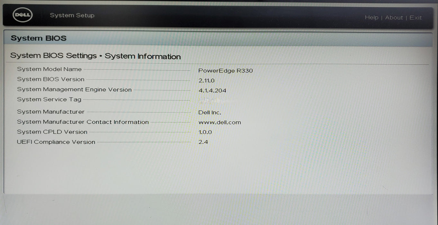Select UEFI compliance value 2.4
The width and height of the screenshot is (438, 225).
(x=203, y=142)
